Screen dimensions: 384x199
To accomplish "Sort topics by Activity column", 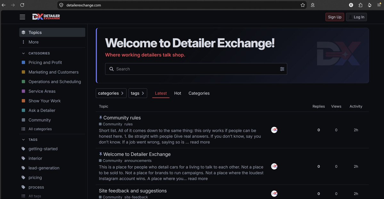I will click(x=356, y=106).
